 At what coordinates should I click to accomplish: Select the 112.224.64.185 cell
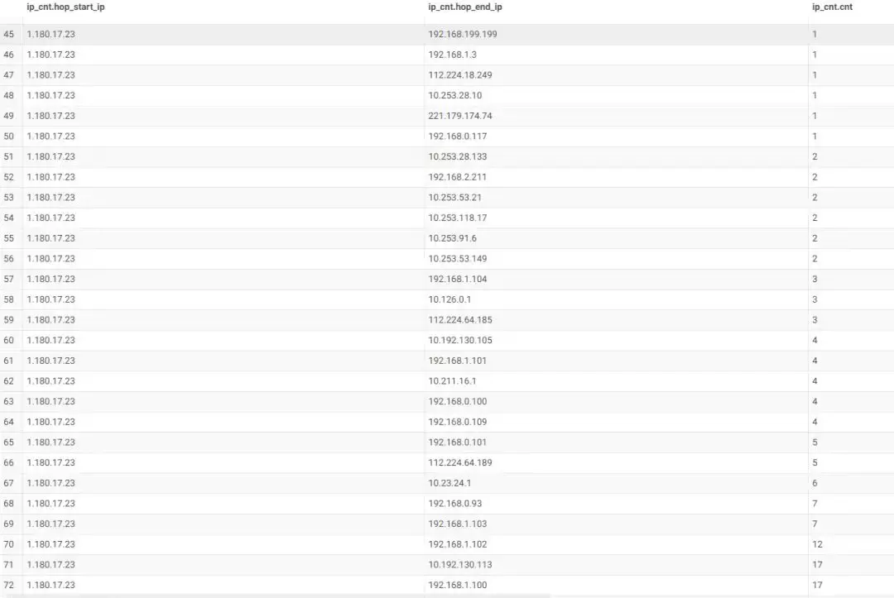460,320
